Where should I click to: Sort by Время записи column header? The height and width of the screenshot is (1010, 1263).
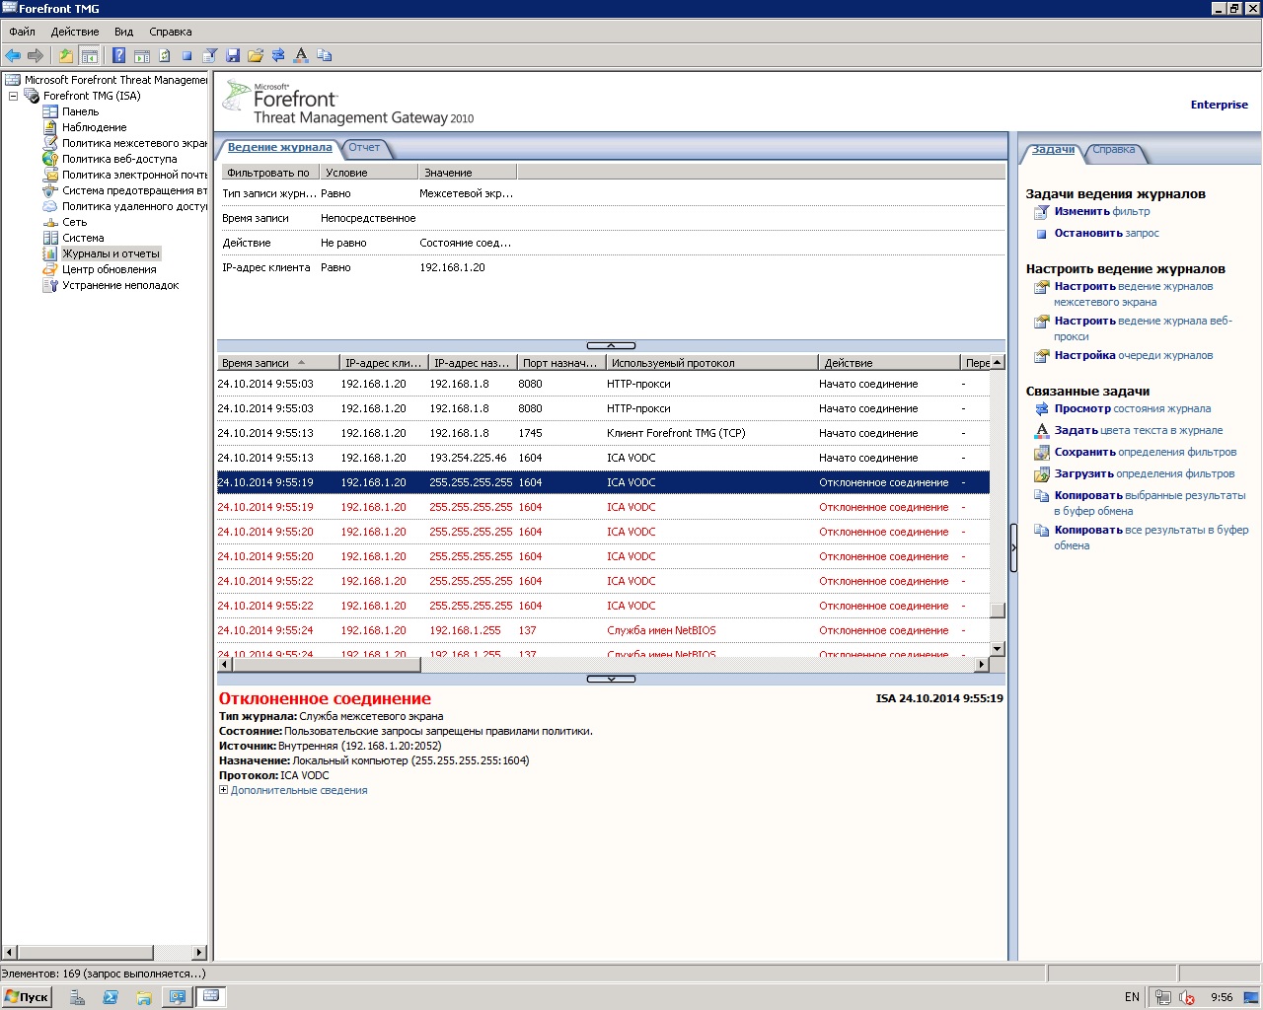coord(278,363)
